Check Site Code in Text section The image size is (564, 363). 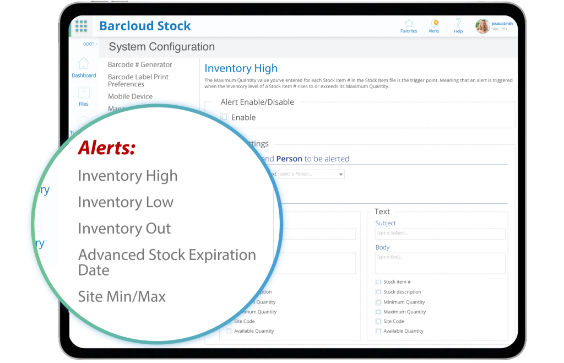click(x=378, y=321)
